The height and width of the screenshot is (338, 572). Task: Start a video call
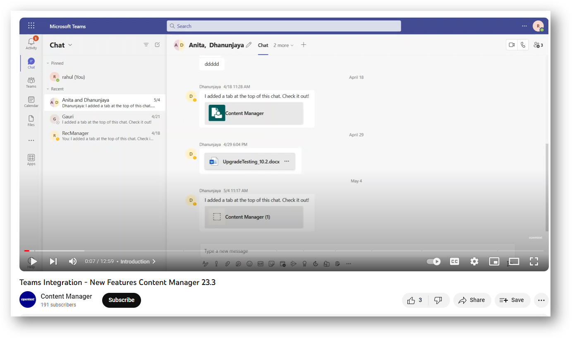coord(512,45)
